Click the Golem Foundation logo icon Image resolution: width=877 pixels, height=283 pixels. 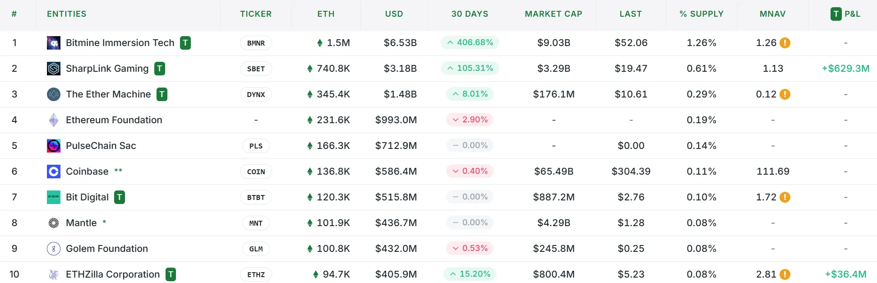[54, 249]
